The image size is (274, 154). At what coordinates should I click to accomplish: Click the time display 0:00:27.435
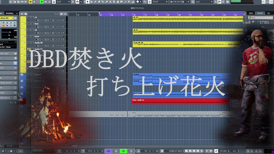(176, 151)
